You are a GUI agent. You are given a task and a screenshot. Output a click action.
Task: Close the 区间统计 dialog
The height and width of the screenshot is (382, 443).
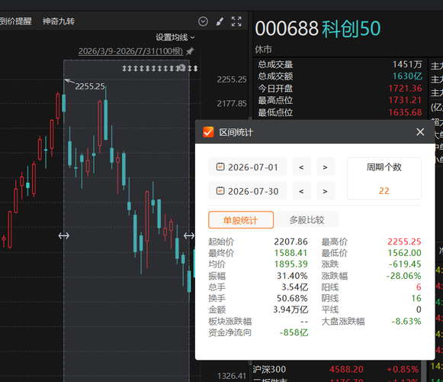[420, 131]
